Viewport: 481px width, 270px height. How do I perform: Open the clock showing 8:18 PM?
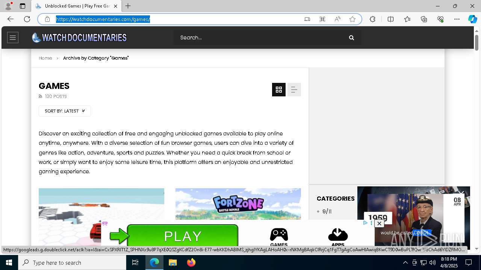[449, 262]
